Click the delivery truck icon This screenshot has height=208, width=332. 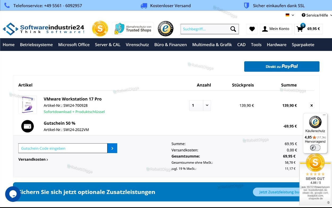click(x=144, y=6)
